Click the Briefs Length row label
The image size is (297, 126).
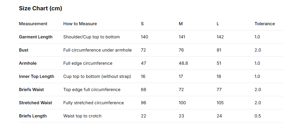tap(33, 116)
